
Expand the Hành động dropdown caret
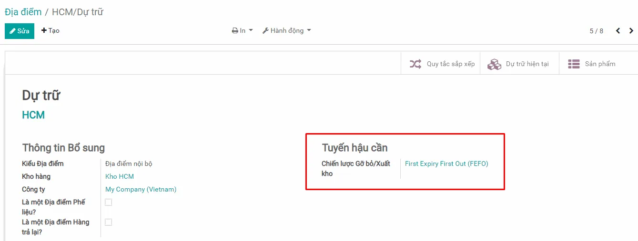309,30
